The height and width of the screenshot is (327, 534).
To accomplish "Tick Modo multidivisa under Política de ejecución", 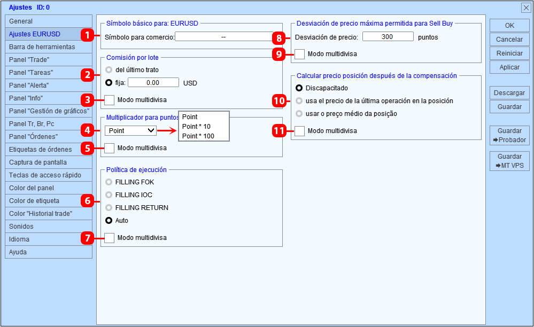I will [x=110, y=238].
